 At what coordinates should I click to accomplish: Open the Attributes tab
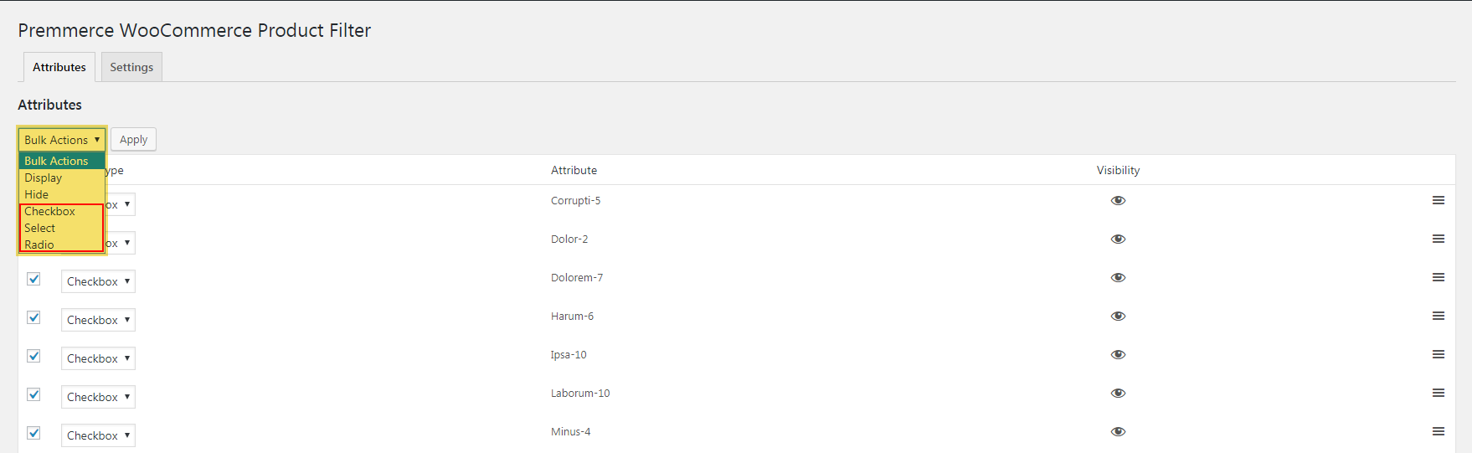point(59,67)
